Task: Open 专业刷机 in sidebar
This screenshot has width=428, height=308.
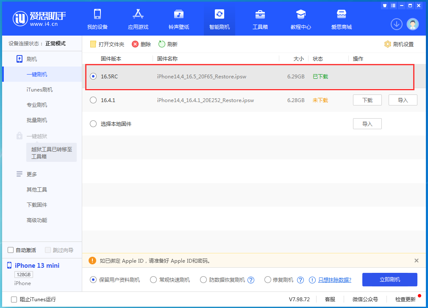Action: click(x=37, y=105)
